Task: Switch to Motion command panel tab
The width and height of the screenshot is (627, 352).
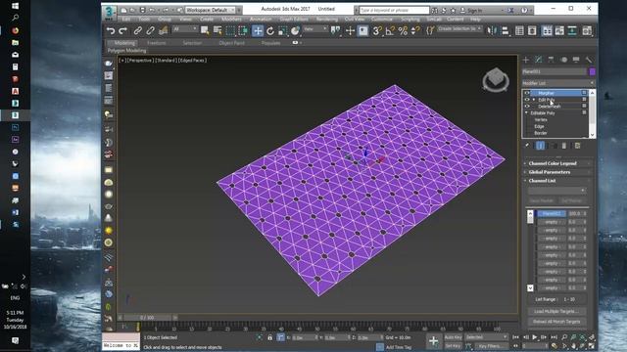Action: [564, 60]
